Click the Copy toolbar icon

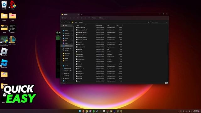(x=74, y=18)
